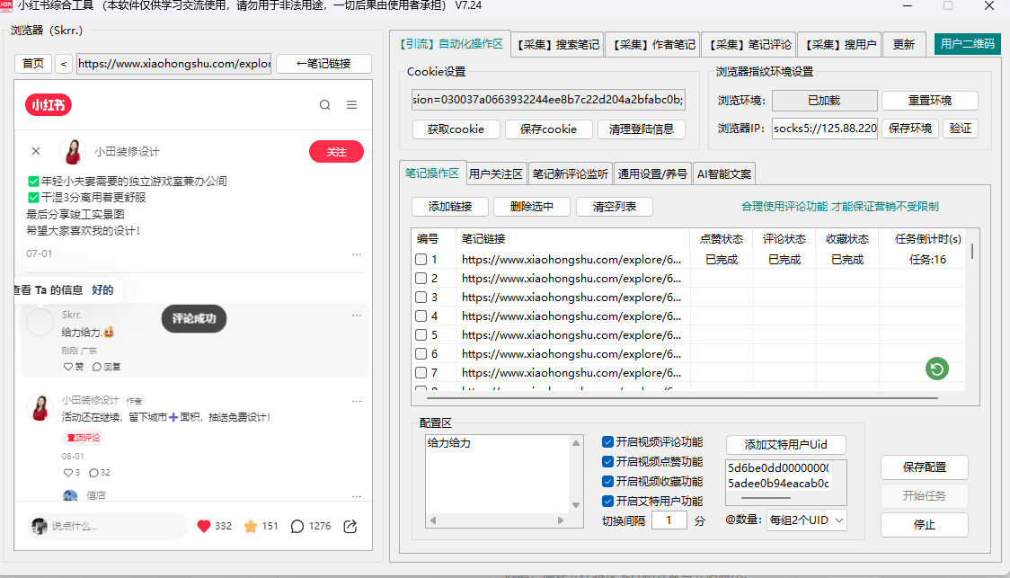Viewport: 1010px width, 578px height.
Task: Click the share icon in bottom bar
Action: click(351, 526)
